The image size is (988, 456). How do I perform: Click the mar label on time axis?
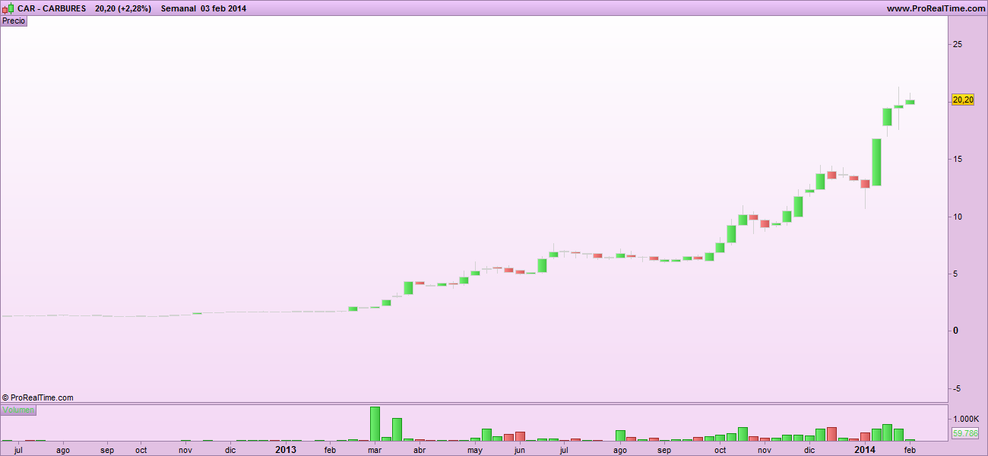tap(374, 450)
